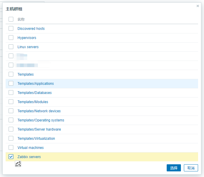Viewport: 204px width, 177px height.
Task: Tick the Hypervisors checkbox
Action: click(x=11, y=38)
